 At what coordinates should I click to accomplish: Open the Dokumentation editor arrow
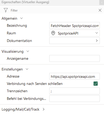pos(97,41)
